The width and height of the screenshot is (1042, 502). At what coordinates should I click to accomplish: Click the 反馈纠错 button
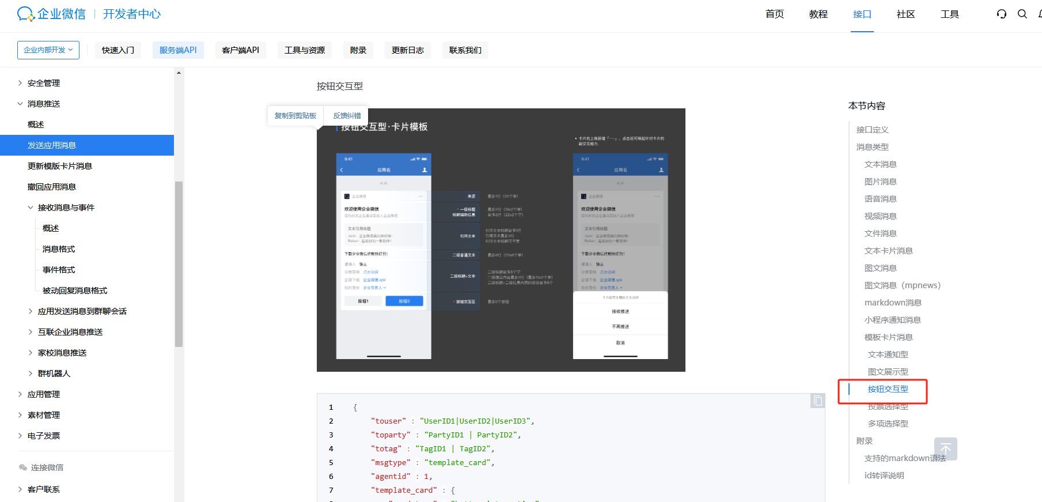(x=347, y=116)
